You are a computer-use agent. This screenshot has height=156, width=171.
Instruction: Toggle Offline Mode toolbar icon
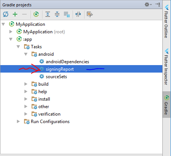(x=78, y=14)
